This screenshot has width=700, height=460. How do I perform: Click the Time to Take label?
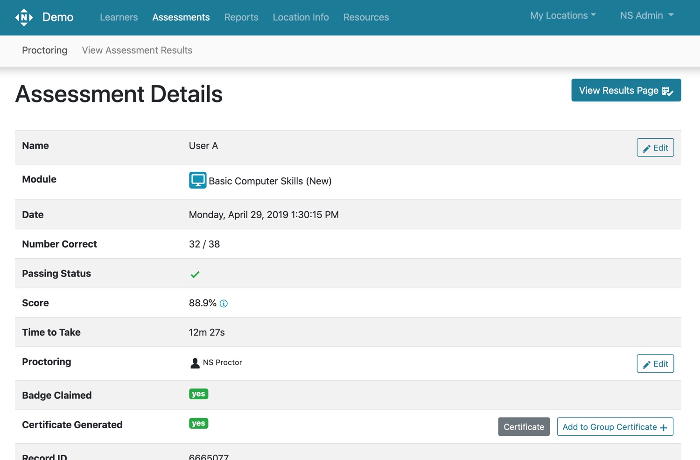[51, 333]
